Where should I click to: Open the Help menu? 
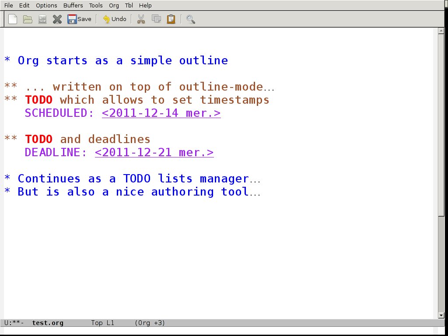(x=145, y=5)
